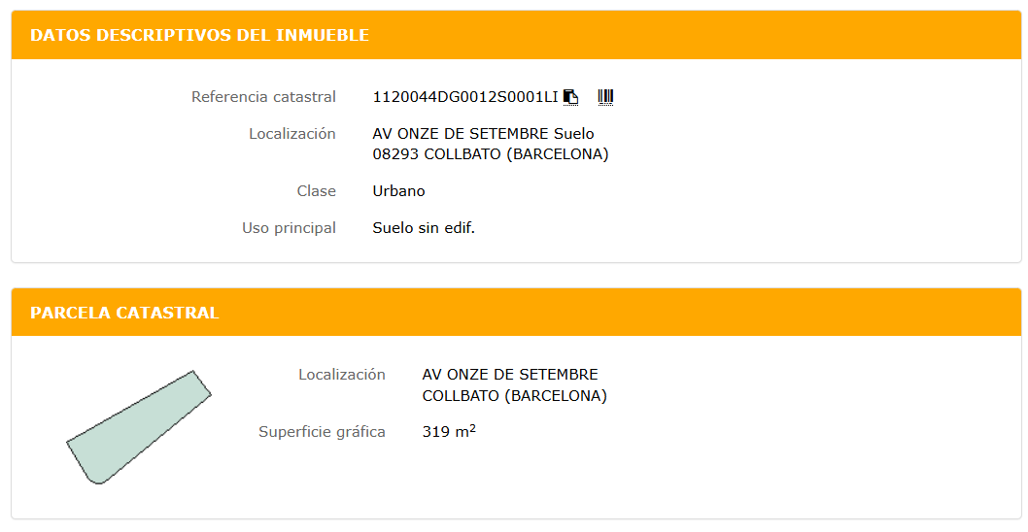Click the Datos Descriptivos del Inmueble header

click(199, 35)
